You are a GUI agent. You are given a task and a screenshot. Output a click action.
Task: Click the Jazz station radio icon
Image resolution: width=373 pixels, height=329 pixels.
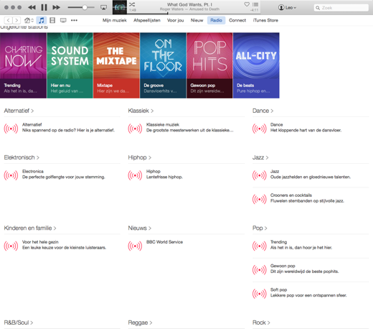[x=259, y=175]
